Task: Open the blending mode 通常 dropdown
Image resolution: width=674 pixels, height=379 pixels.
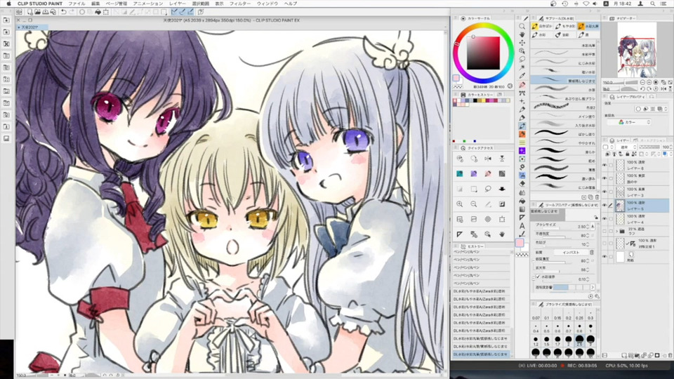Action: tap(626, 147)
